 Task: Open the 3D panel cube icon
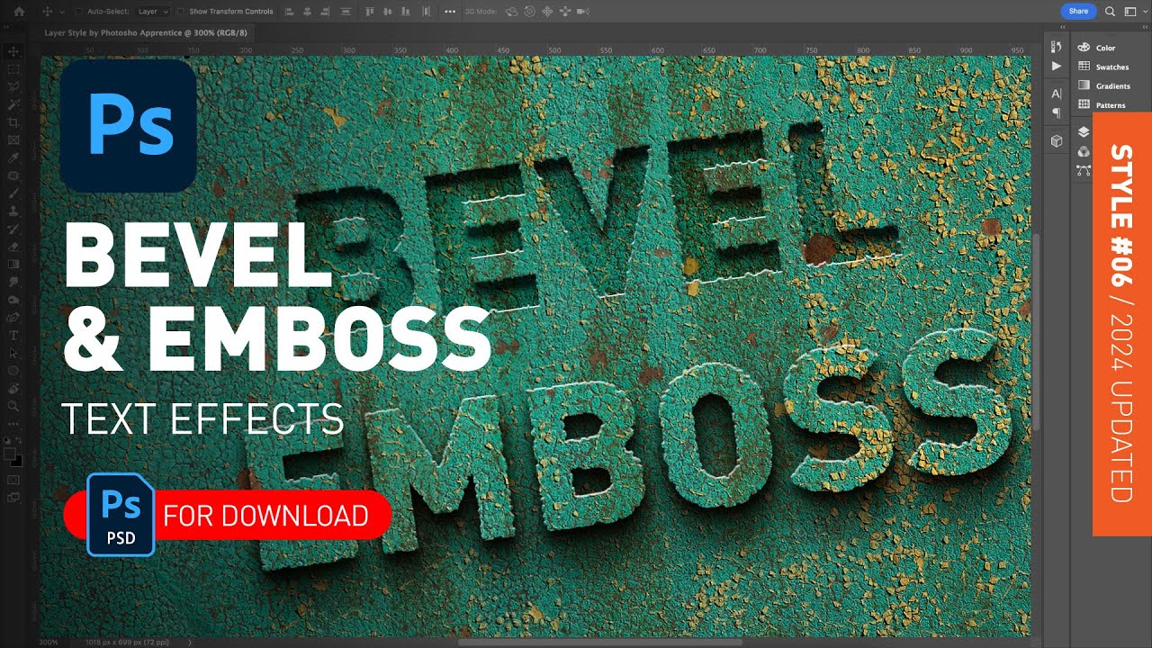(1057, 140)
